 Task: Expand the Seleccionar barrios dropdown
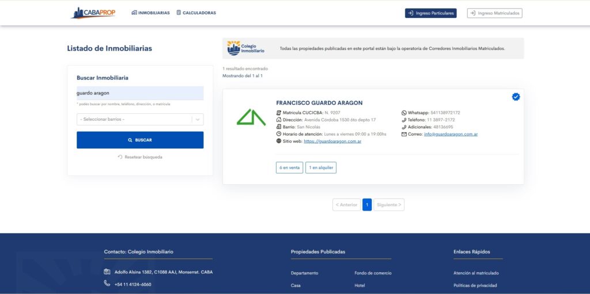coord(134,119)
